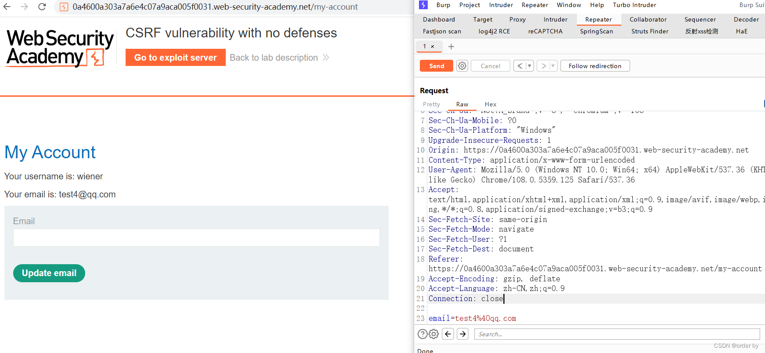Open the Window menu

(x=569, y=5)
